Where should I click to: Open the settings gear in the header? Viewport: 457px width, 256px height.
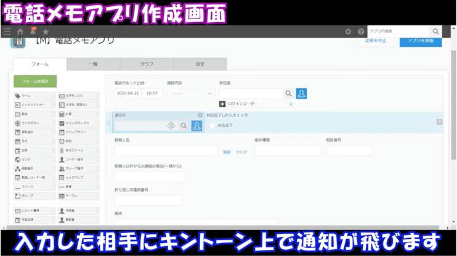point(348,31)
